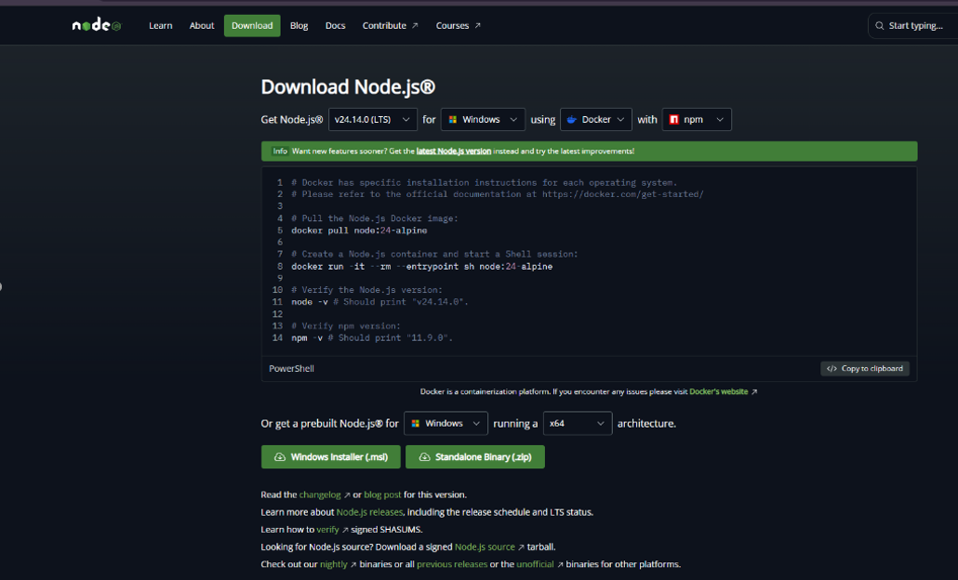This screenshot has width=958, height=580.
Task: Click the search magnifier icon
Action: (880, 26)
